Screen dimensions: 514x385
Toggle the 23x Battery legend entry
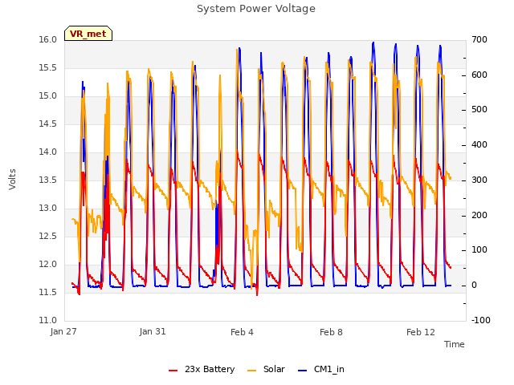(x=202, y=369)
